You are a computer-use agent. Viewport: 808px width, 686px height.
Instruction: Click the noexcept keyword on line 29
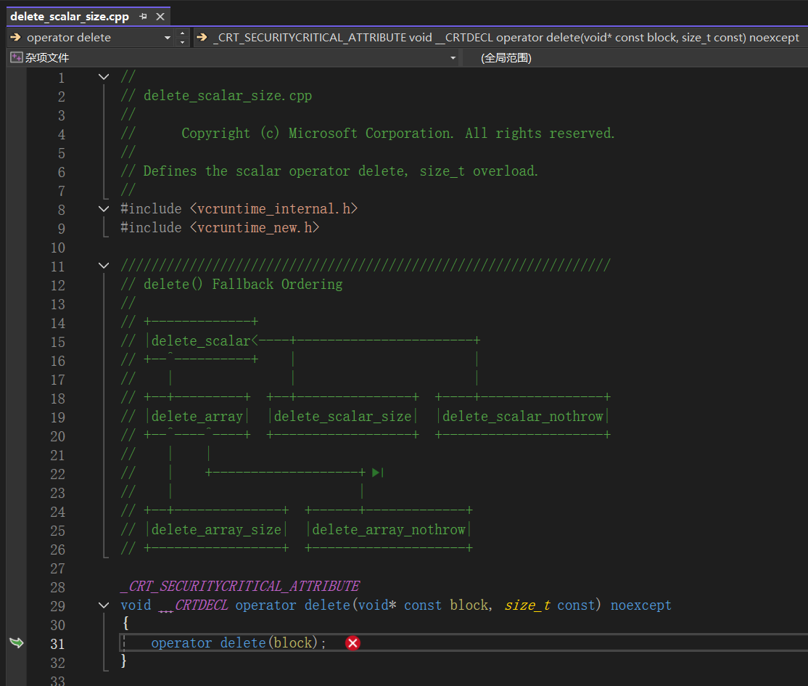point(641,605)
